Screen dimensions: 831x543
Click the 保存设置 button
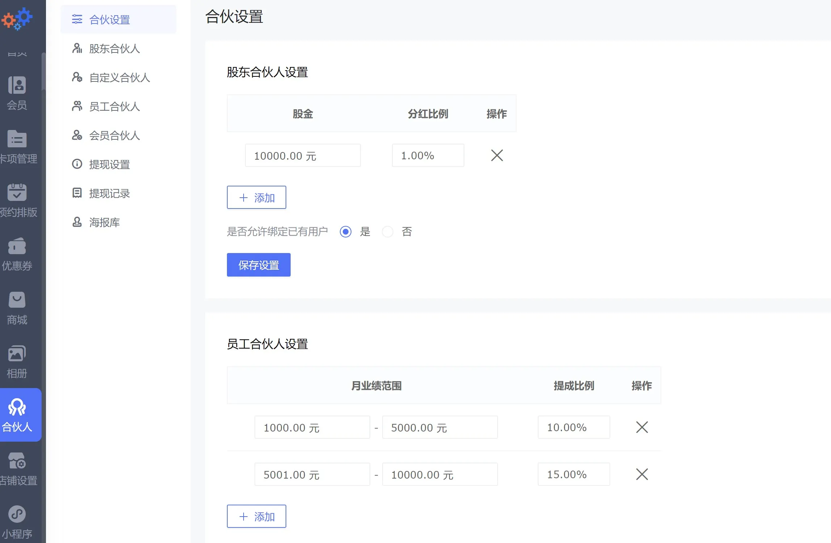[259, 265]
